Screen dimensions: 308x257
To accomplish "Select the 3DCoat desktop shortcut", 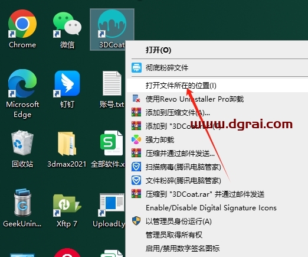I will 112,30.
